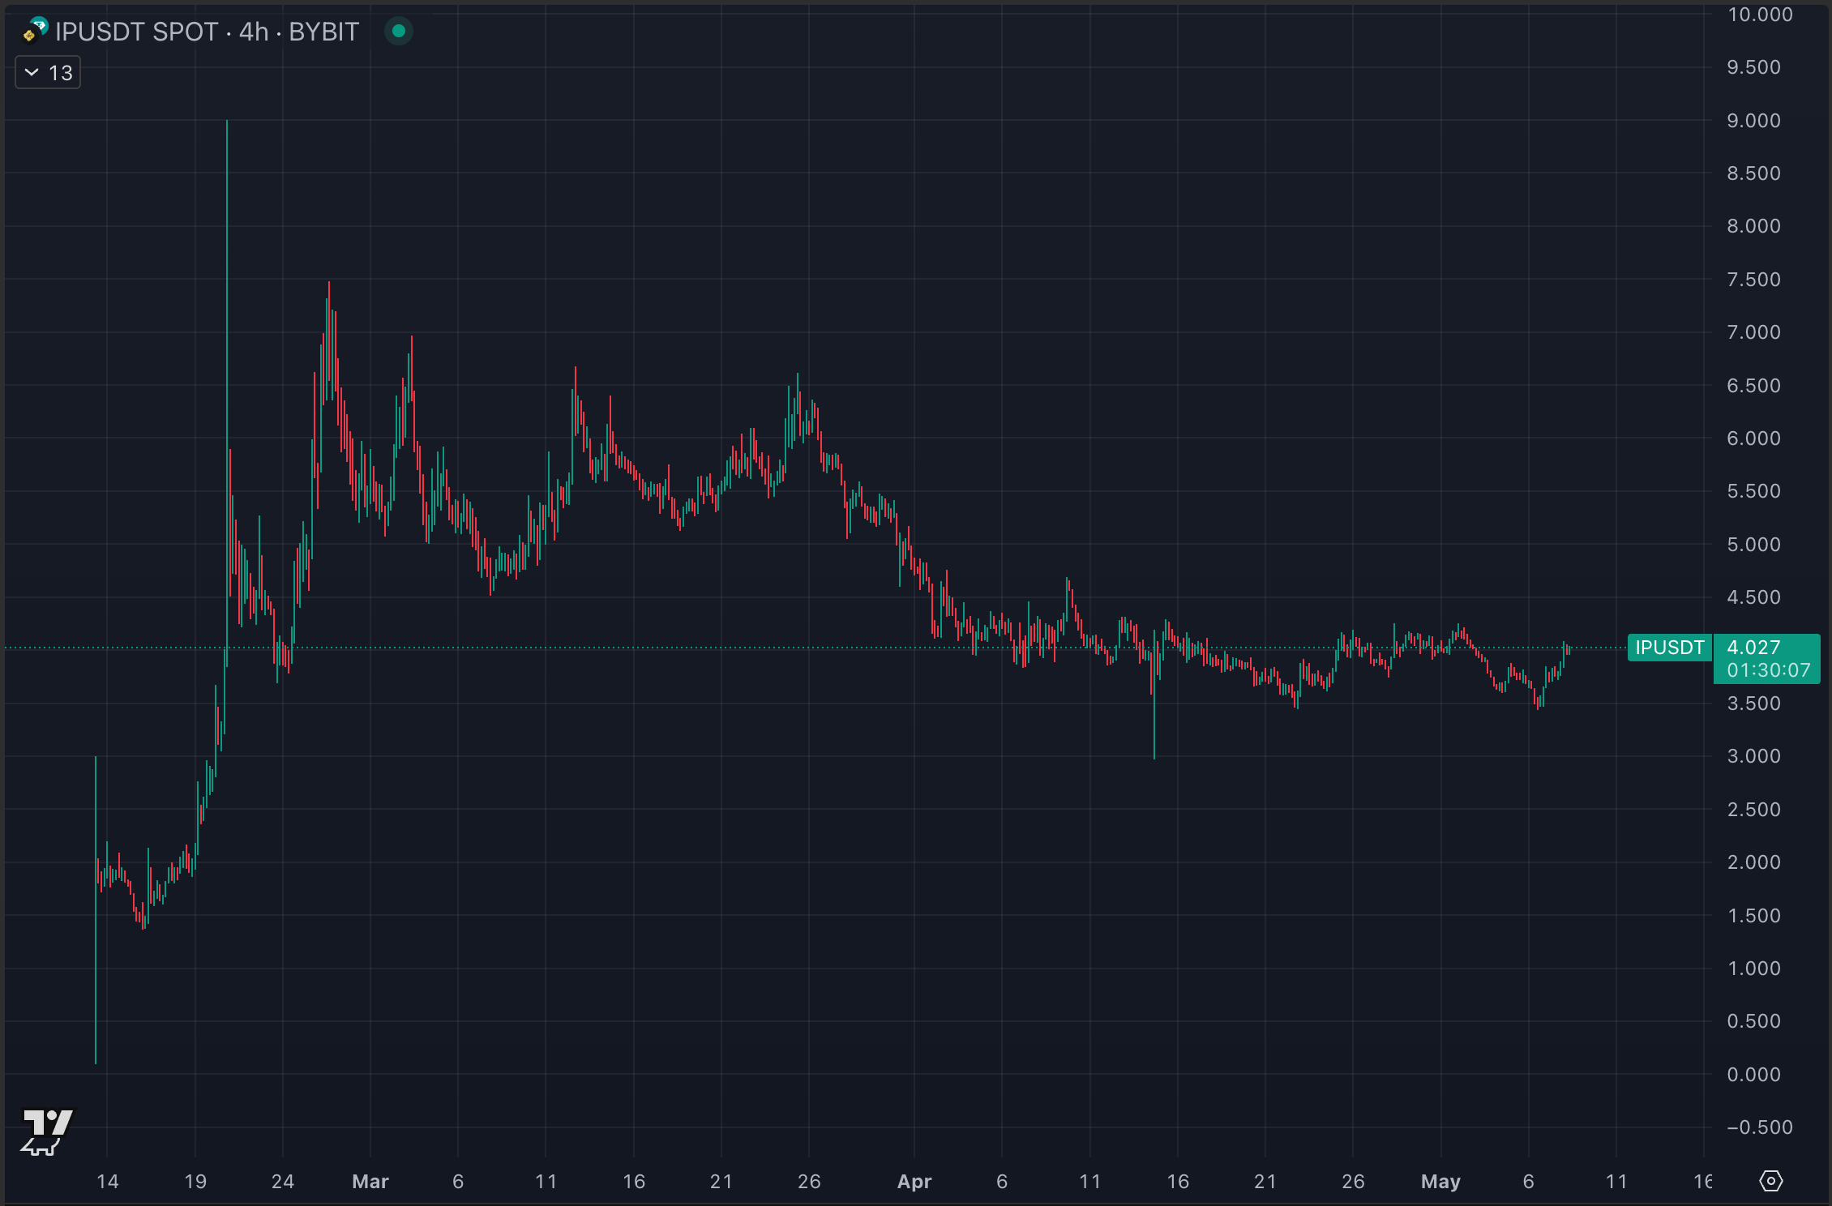Click the 10.000 price scale label
Image resolution: width=1832 pixels, height=1206 pixels.
(1759, 15)
